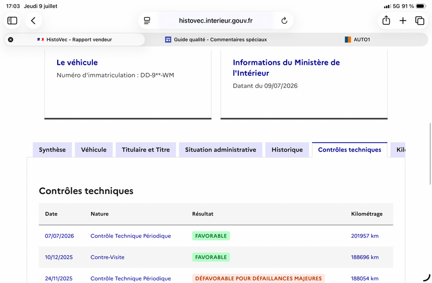Open the page reader format menu icon
The image size is (432, 283).
[147, 20]
